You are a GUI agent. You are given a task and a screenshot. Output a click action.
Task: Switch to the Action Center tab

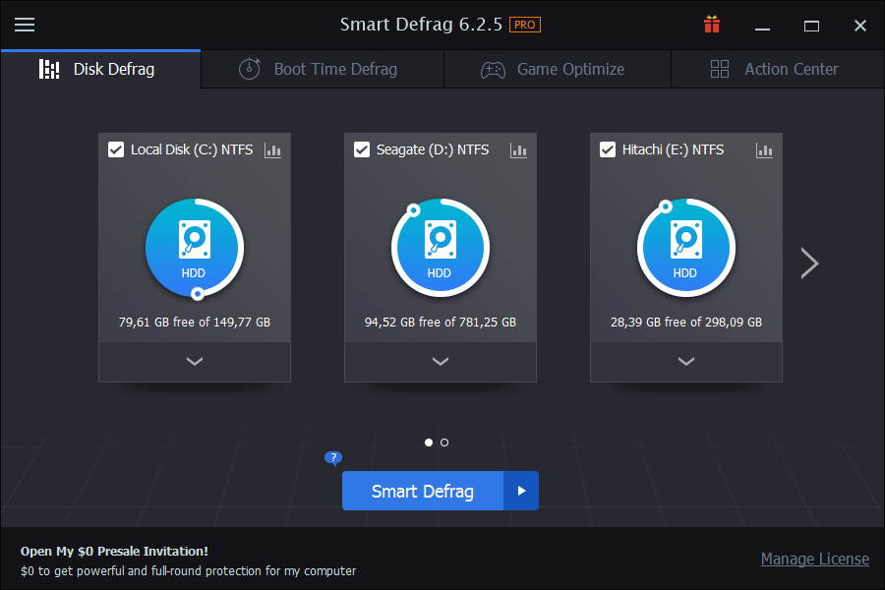point(778,69)
